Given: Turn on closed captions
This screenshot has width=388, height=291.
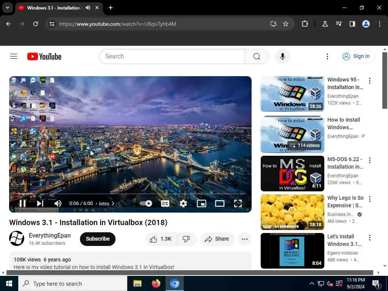Looking at the screenshot, I should click(165, 203).
